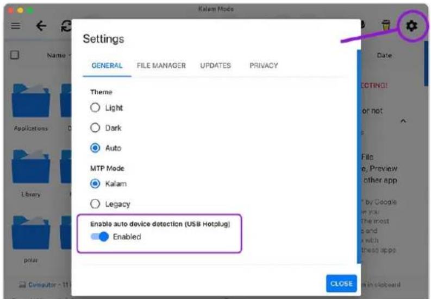Toggle USB Hotplug auto device detection switch

click(x=100, y=237)
